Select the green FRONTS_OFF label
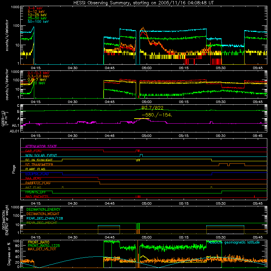 [x=36, y=192]
